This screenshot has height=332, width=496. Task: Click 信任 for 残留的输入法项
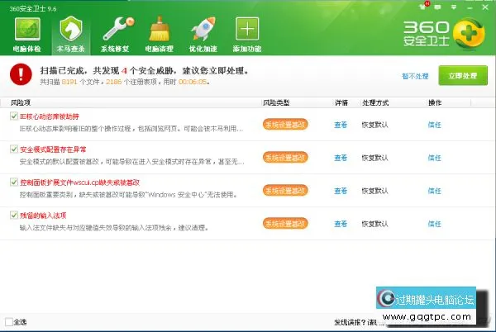pos(434,224)
